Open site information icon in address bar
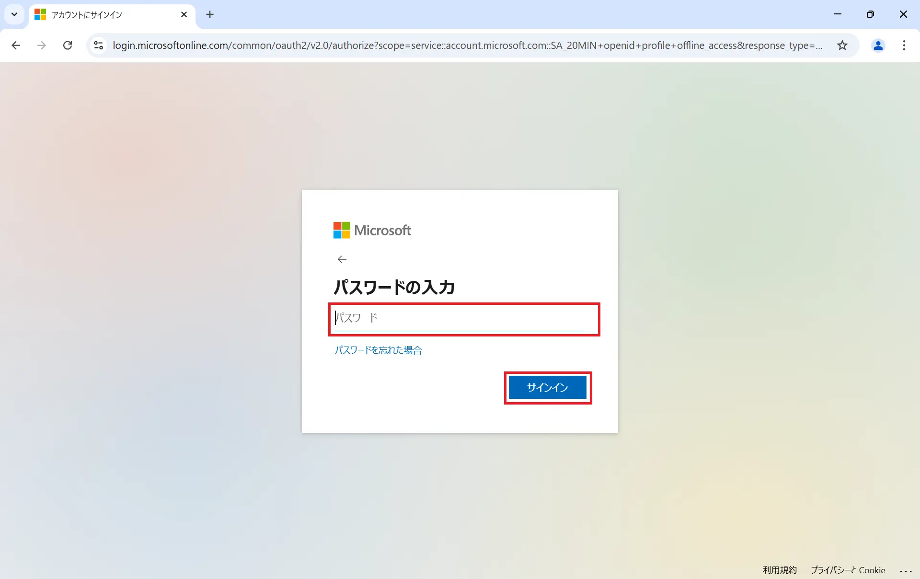This screenshot has height=579, width=920. [98, 45]
